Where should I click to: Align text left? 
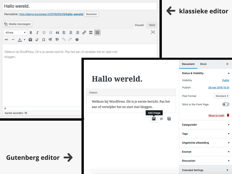[64, 32]
